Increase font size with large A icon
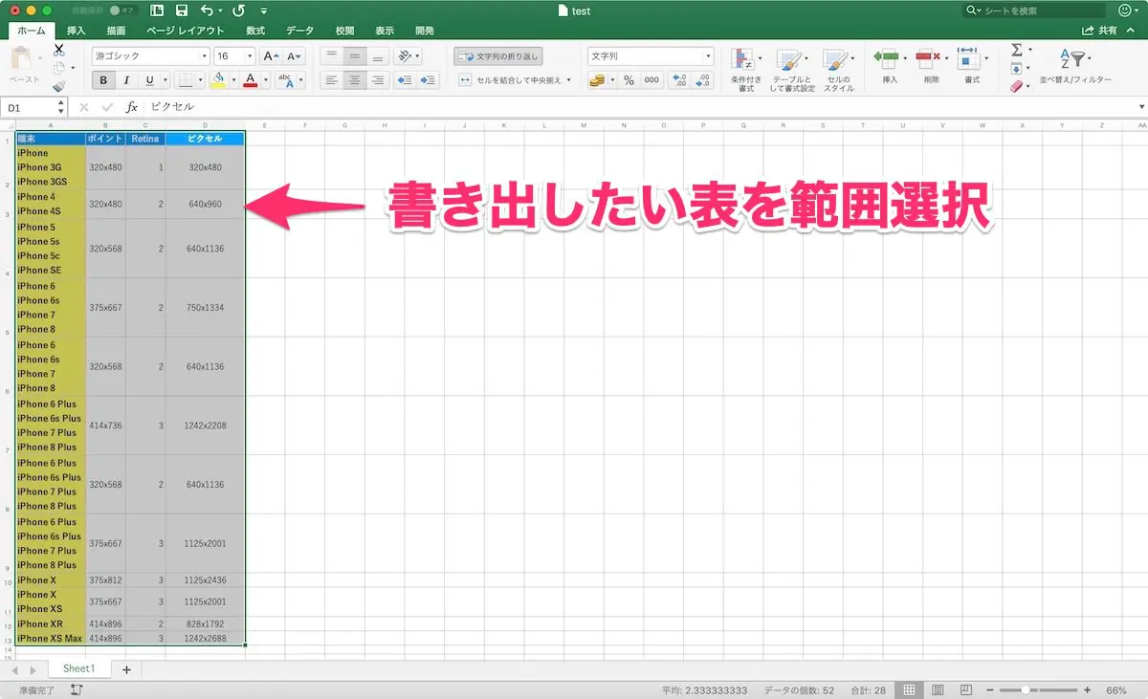This screenshot has width=1148, height=699. pyautogui.click(x=271, y=56)
